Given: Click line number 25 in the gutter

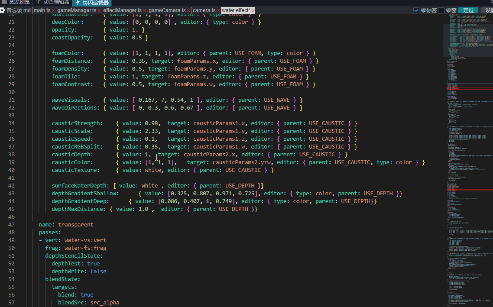Looking at the screenshot, I should click(11, 53).
